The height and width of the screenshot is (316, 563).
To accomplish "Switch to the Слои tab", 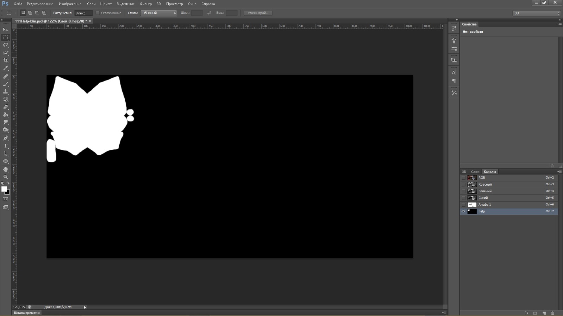I will 475,172.
